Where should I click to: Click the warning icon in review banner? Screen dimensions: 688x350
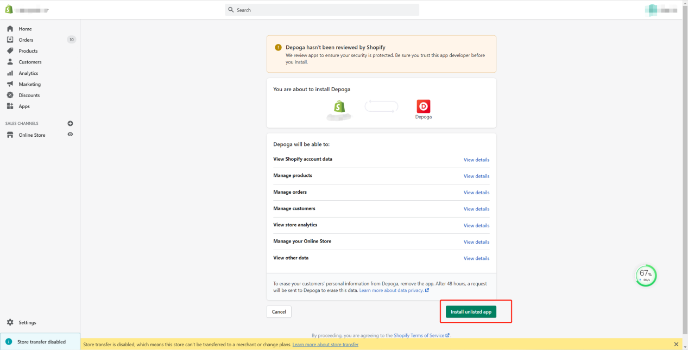point(278,47)
